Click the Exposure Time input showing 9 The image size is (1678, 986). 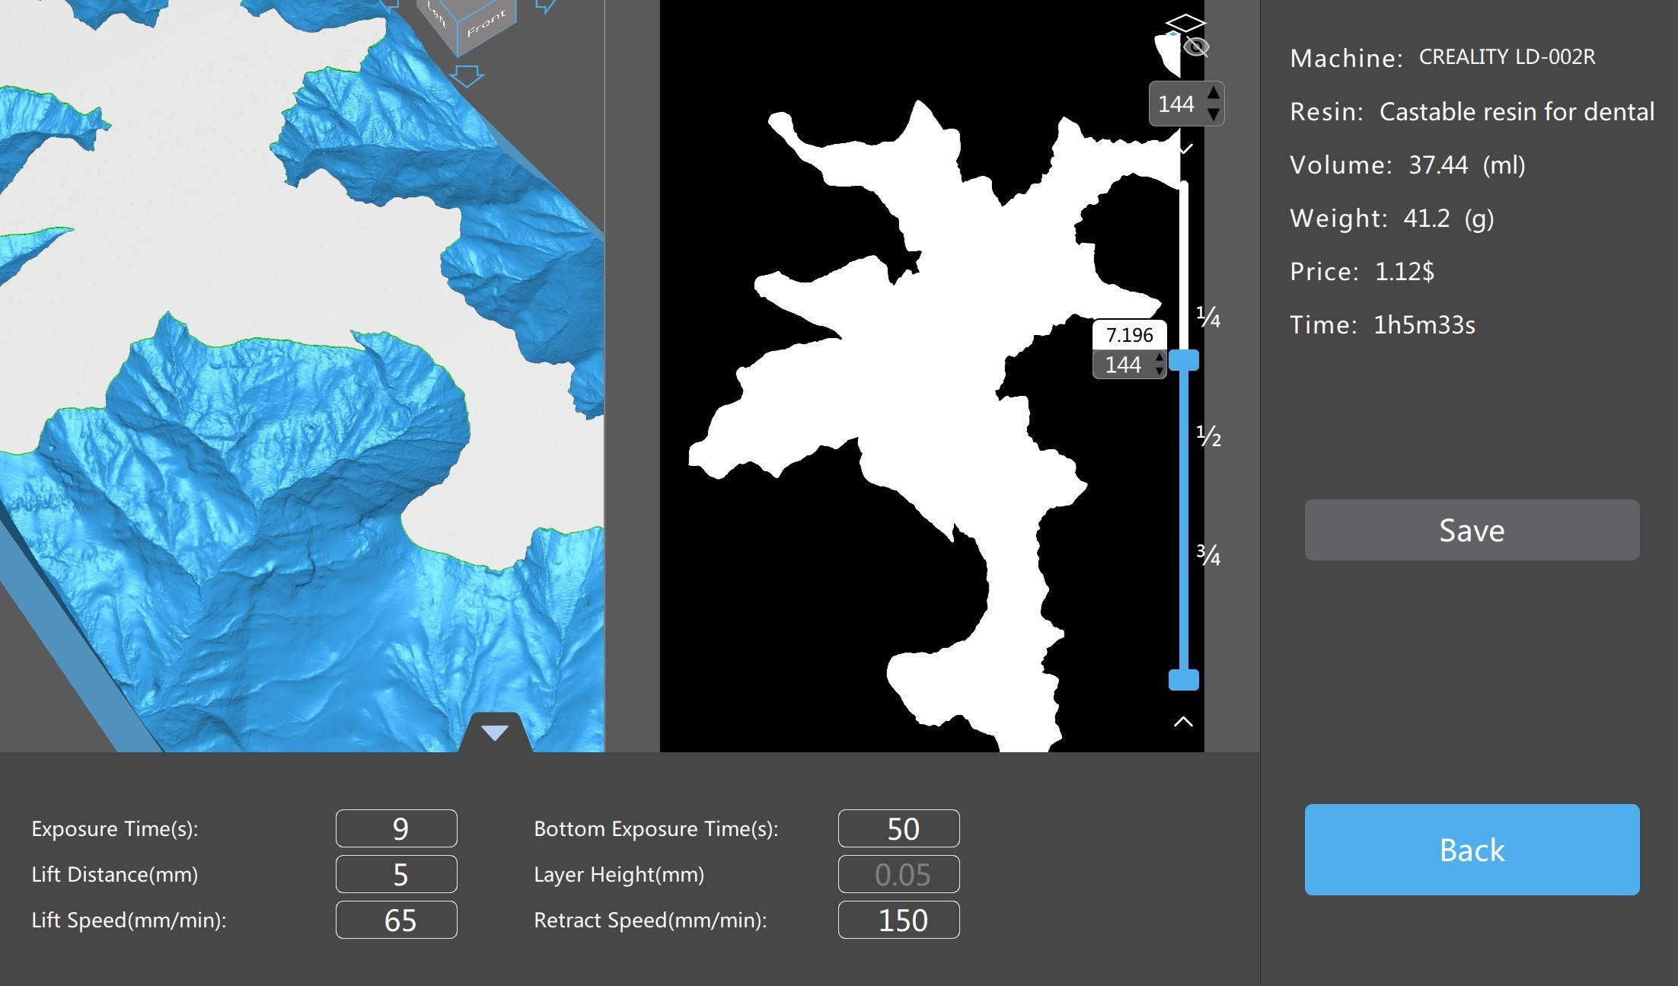pos(395,828)
